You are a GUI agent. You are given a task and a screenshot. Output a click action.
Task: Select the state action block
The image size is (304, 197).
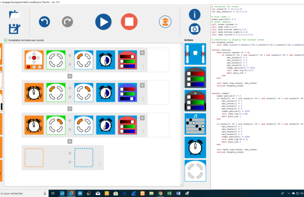pos(195,170)
